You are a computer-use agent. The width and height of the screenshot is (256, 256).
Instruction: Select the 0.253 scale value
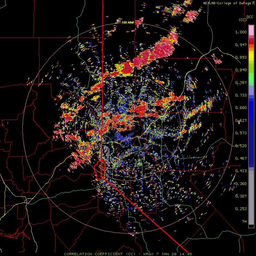(x=241, y=209)
